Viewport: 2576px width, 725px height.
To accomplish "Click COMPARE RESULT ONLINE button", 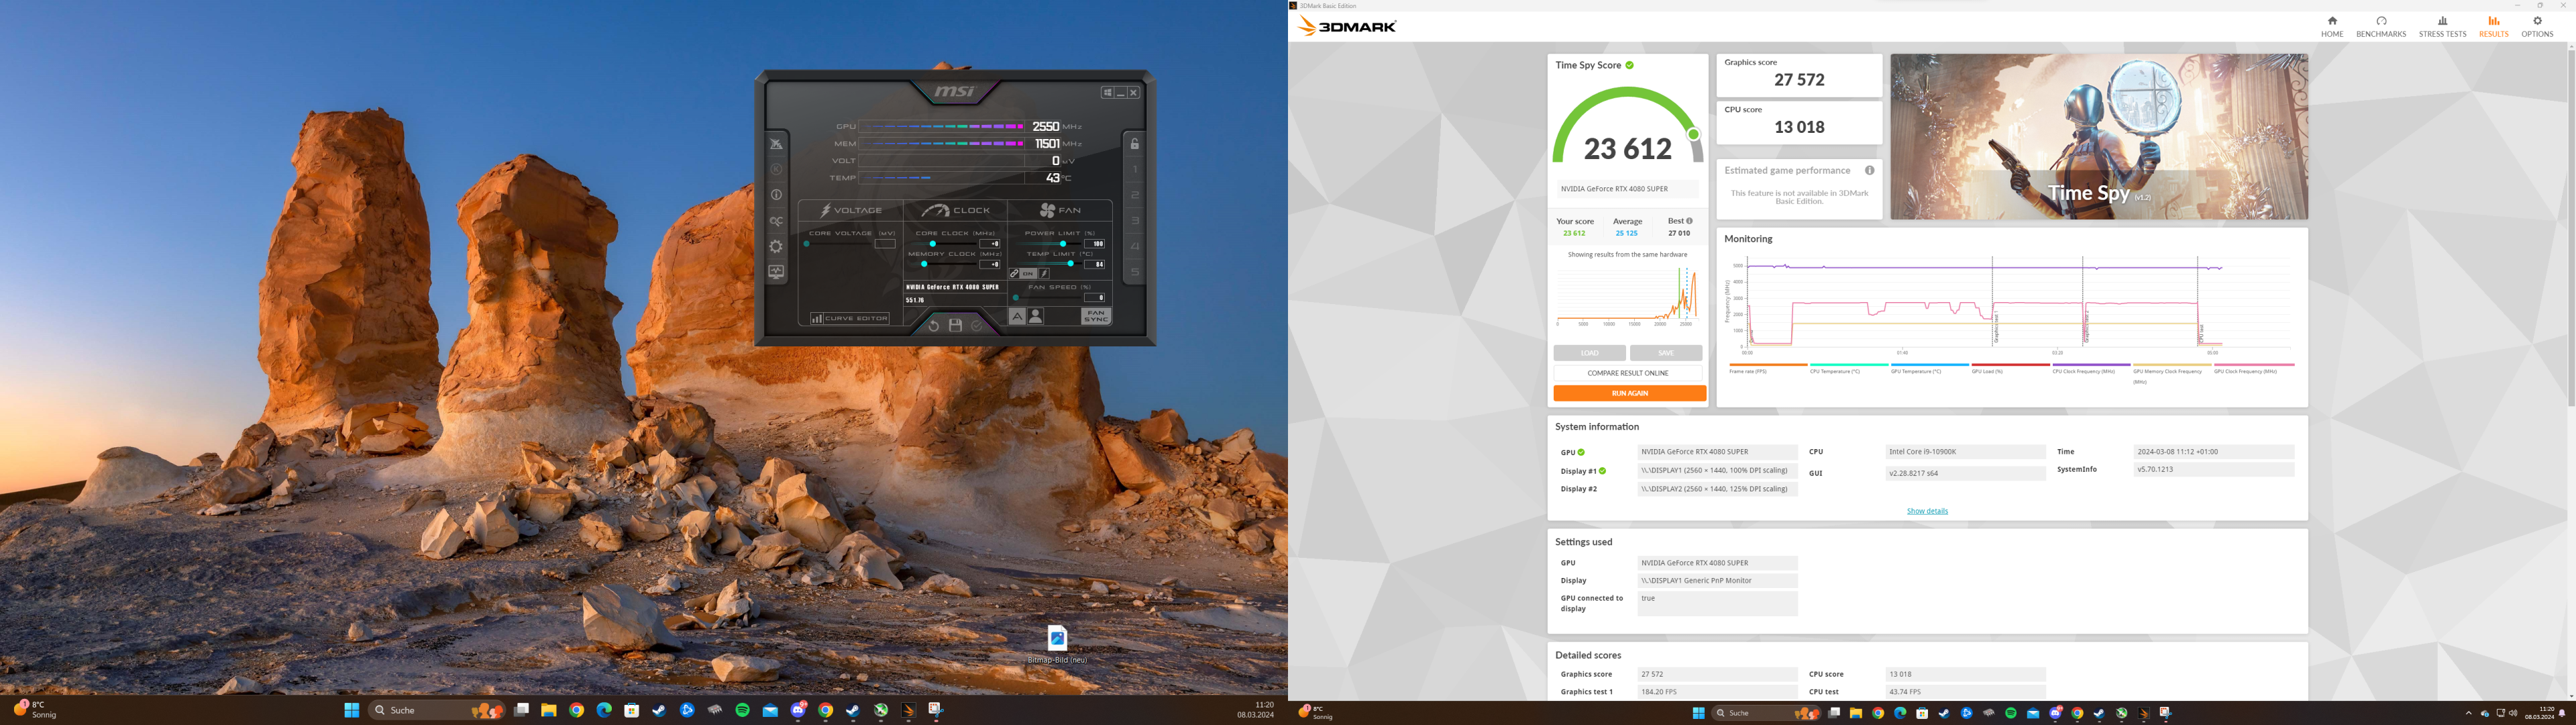I will point(1628,373).
